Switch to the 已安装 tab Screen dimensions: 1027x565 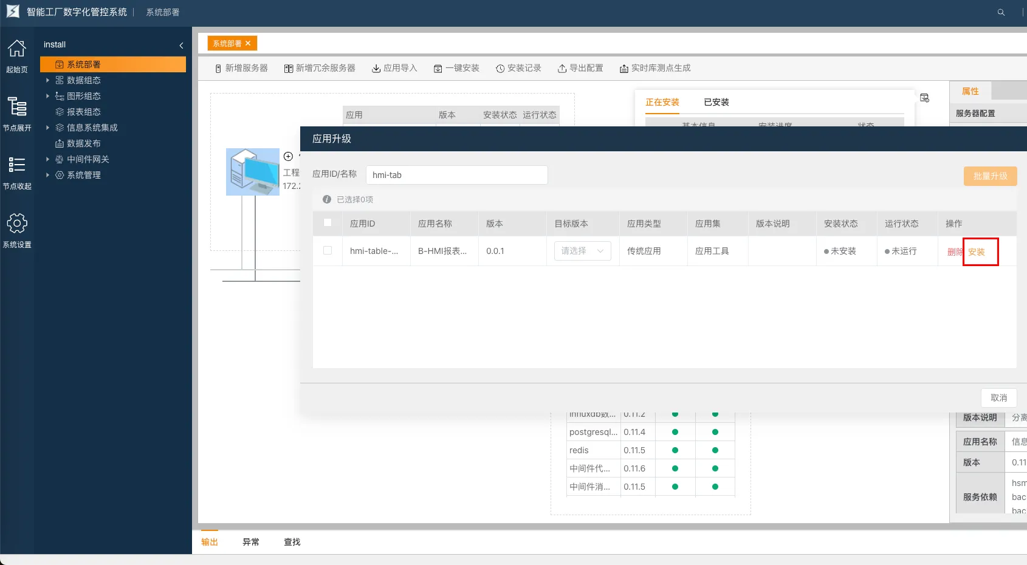click(x=716, y=102)
